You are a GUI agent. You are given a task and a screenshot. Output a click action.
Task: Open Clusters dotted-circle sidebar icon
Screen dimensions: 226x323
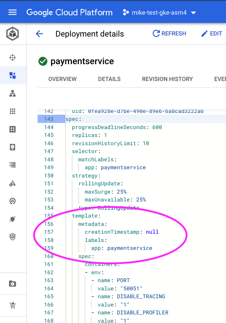click(x=13, y=57)
